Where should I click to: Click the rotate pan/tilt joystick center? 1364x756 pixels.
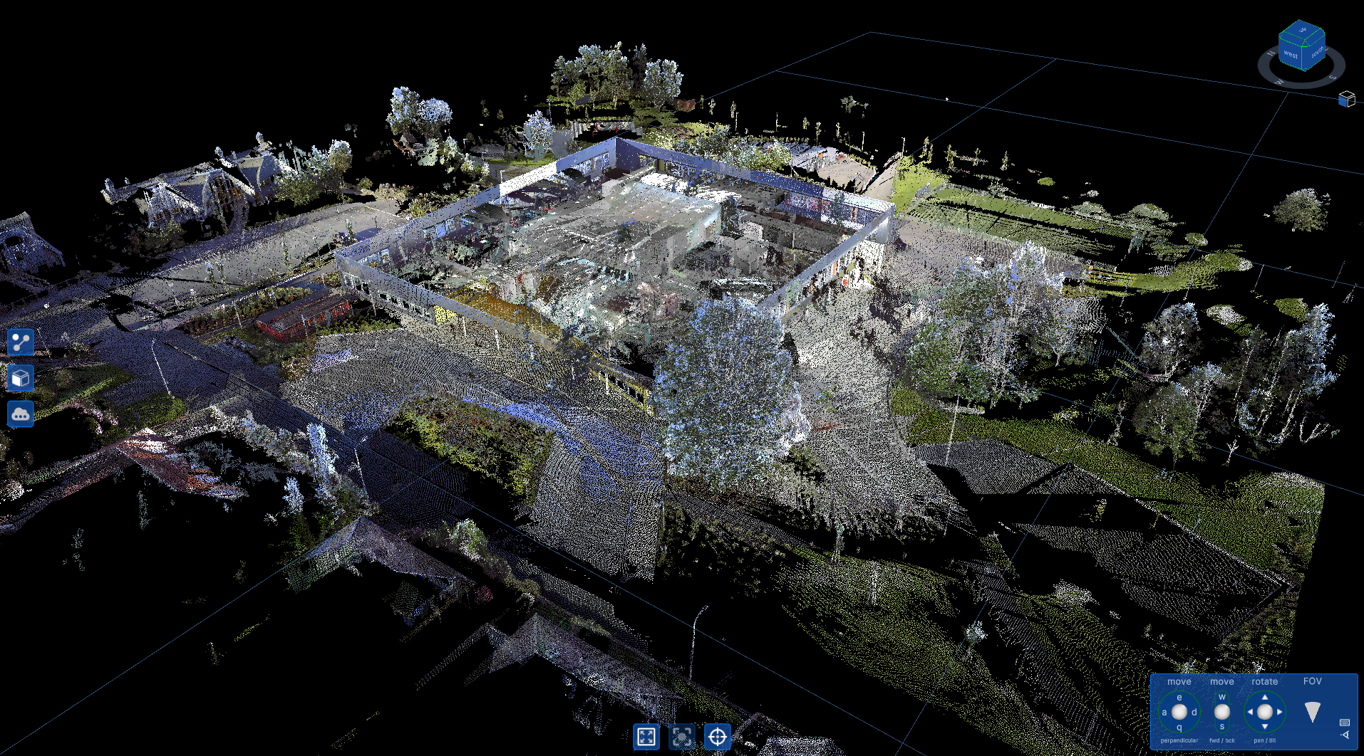(x=1265, y=712)
